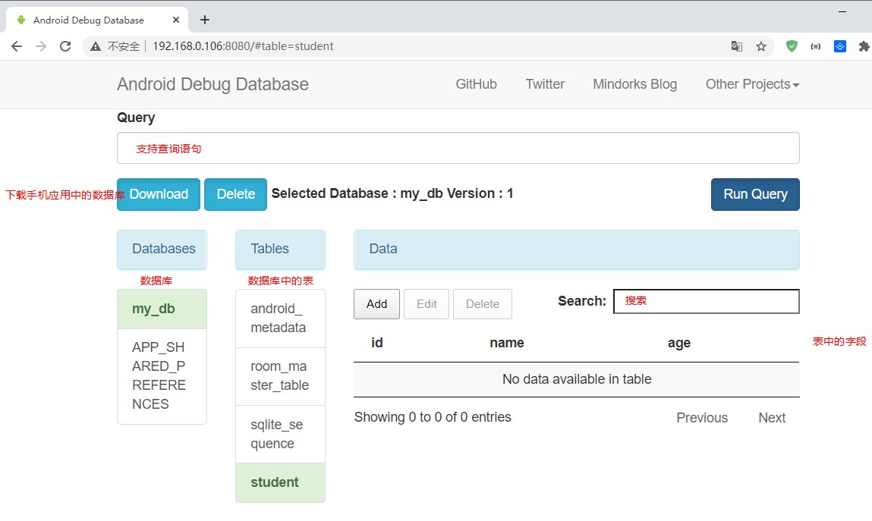This screenshot has height=521, width=872.
Task: Click the Query label
Action: coord(136,118)
